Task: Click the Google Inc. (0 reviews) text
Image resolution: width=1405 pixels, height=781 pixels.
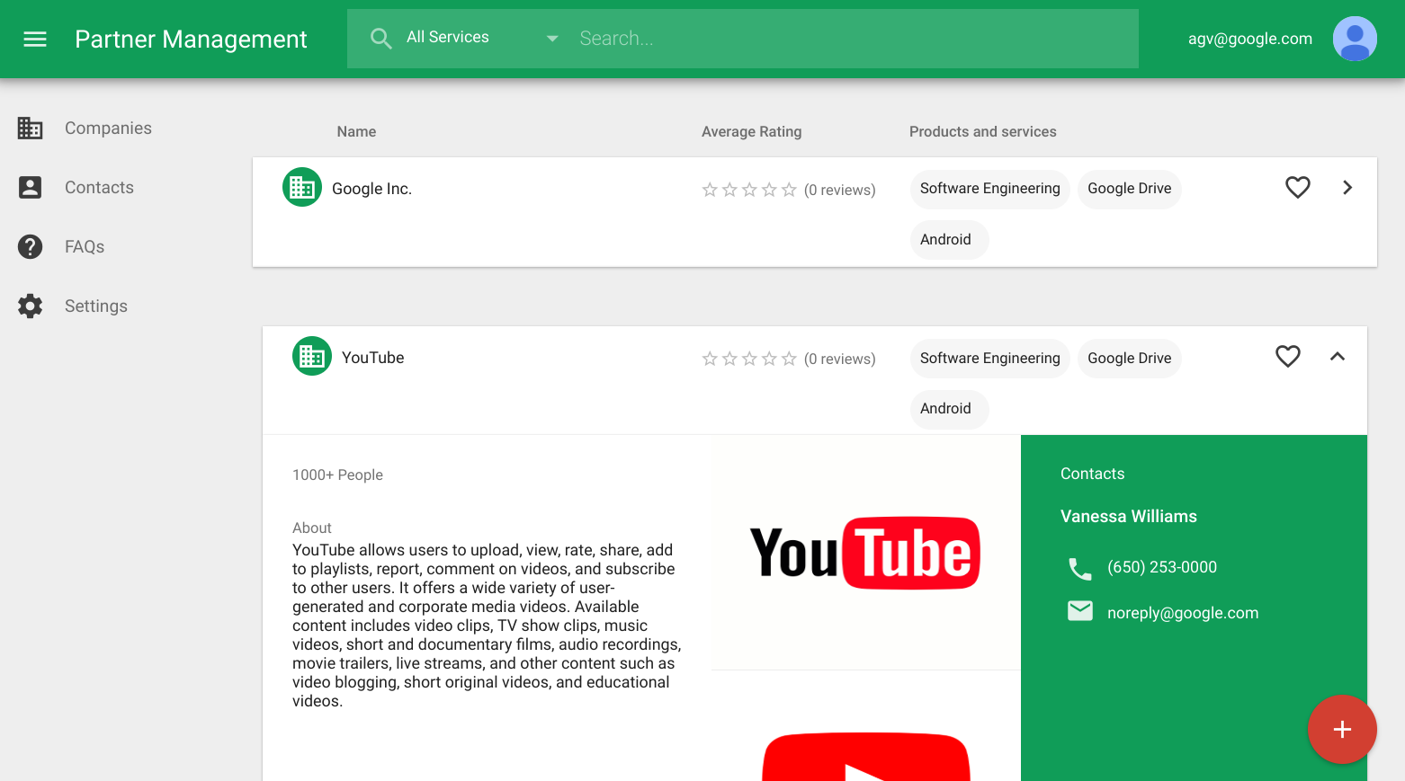Action: [839, 190]
